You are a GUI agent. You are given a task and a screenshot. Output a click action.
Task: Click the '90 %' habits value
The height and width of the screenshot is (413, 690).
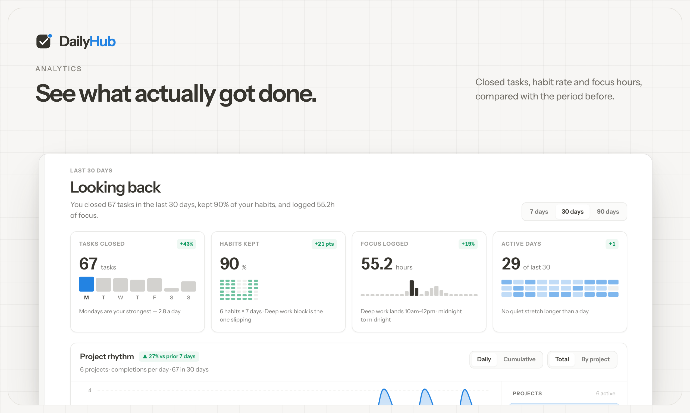pyautogui.click(x=233, y=264)
